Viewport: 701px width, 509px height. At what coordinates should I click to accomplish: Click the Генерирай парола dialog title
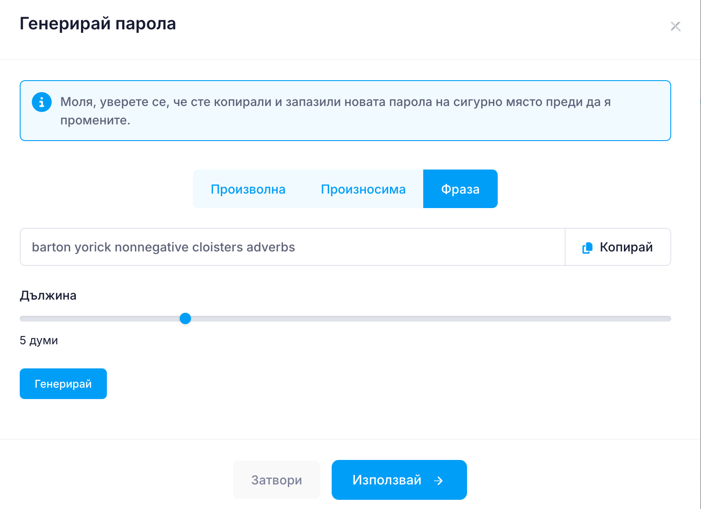tap(98, 24)
